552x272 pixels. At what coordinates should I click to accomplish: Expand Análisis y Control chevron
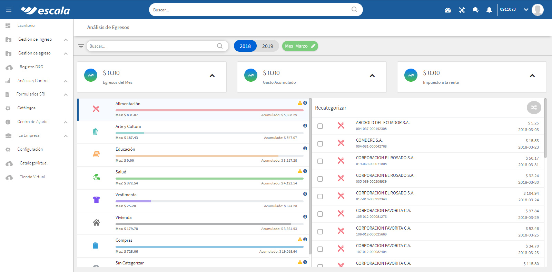click(66, 81)
